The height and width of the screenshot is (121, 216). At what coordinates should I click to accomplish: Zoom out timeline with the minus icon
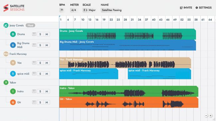pyautogui.click(x=206, y=116)
